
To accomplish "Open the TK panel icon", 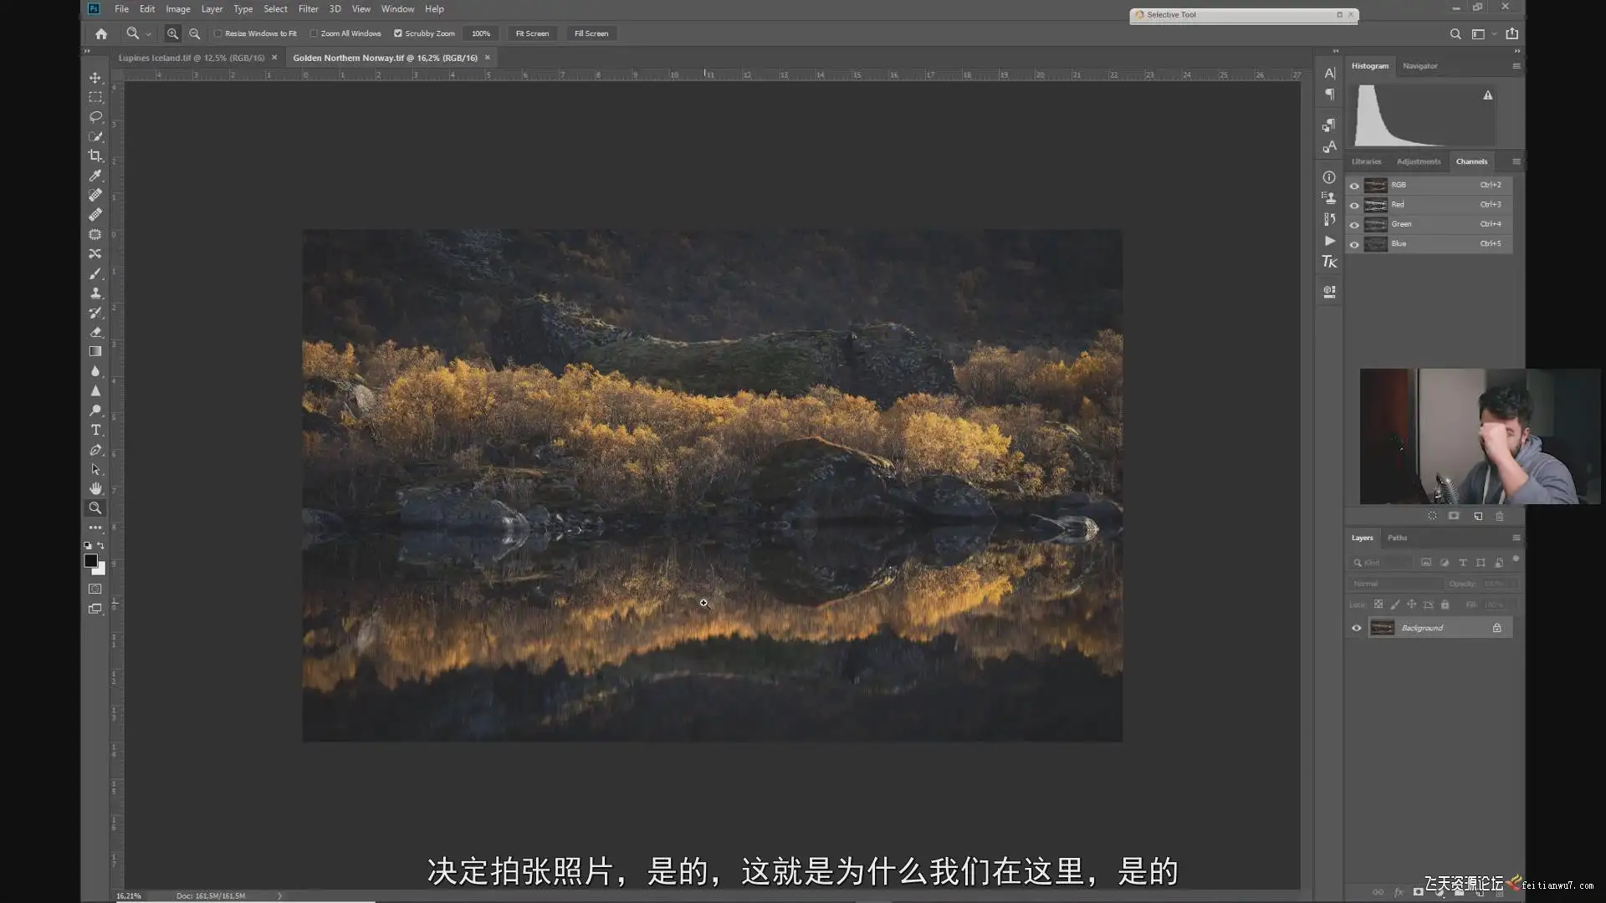I will 1329,263.
